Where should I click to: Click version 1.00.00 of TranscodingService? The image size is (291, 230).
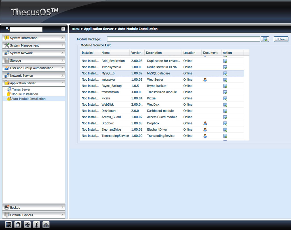(137, 136)
